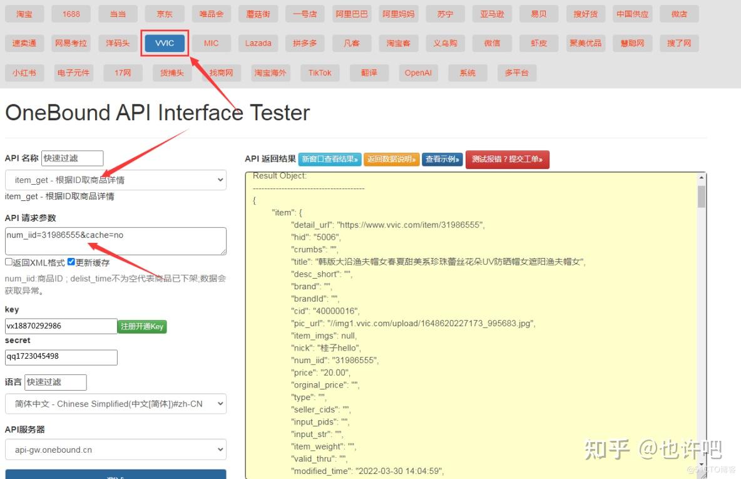Select the TikTok platform
The height and width of the screenshot is (479, 741).
[x=320, y=73]
